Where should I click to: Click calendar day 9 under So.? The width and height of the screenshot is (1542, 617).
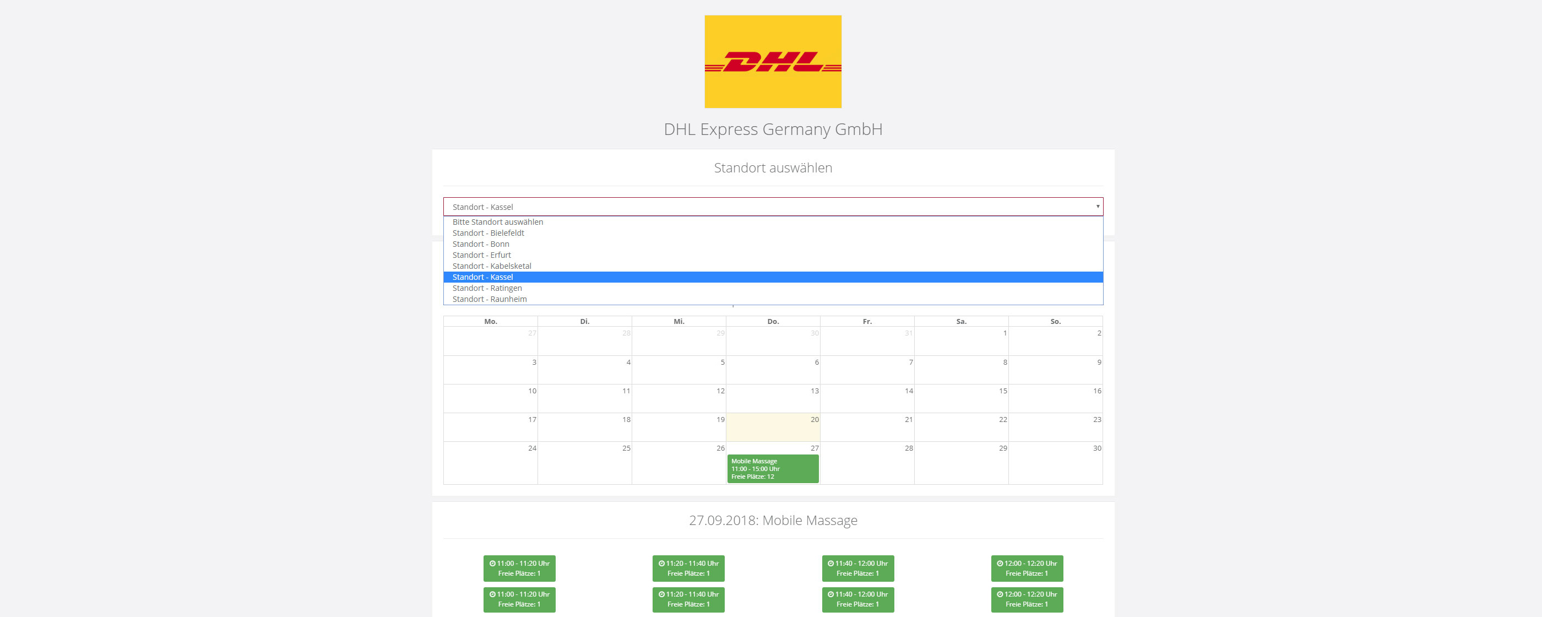pyautogui.click(x=1056, y=370)
